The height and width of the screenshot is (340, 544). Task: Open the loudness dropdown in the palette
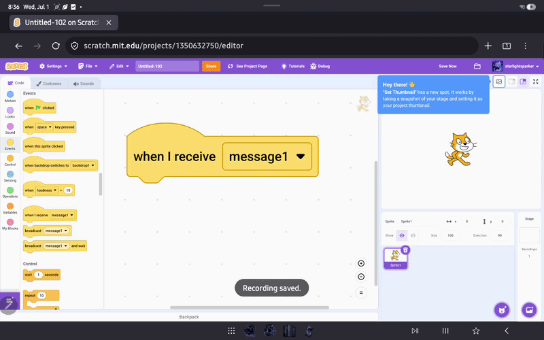47,190
